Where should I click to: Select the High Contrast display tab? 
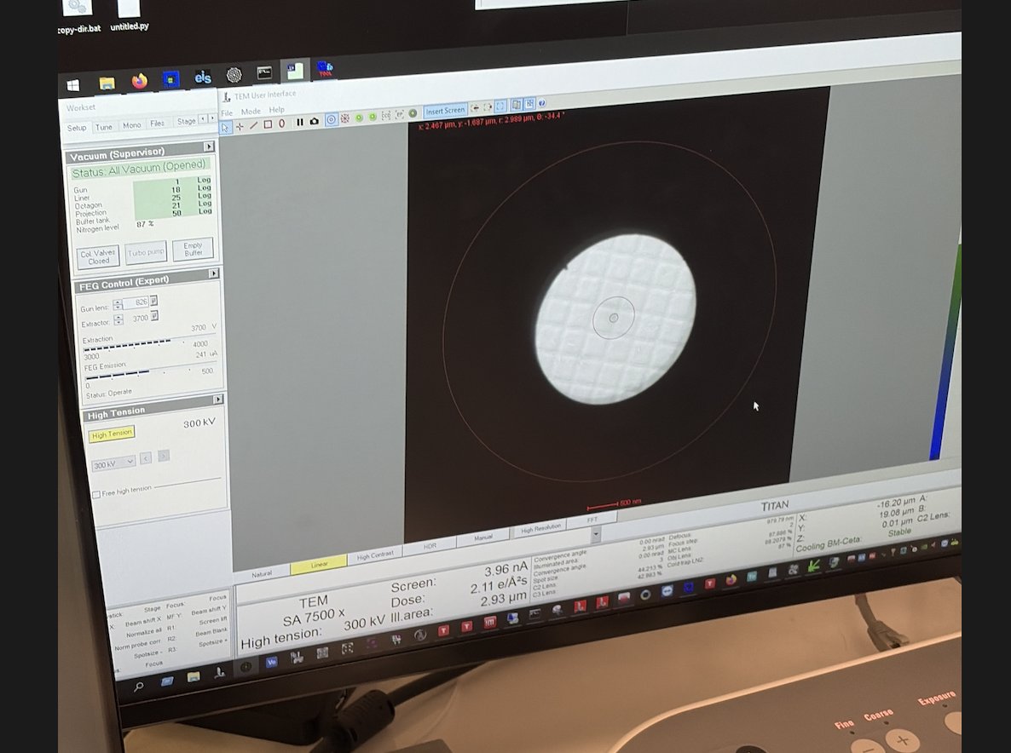[x=374, y=555]
